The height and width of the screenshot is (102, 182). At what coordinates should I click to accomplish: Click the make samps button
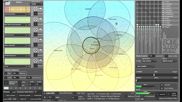pyautogui.click(x=172, y=94)
